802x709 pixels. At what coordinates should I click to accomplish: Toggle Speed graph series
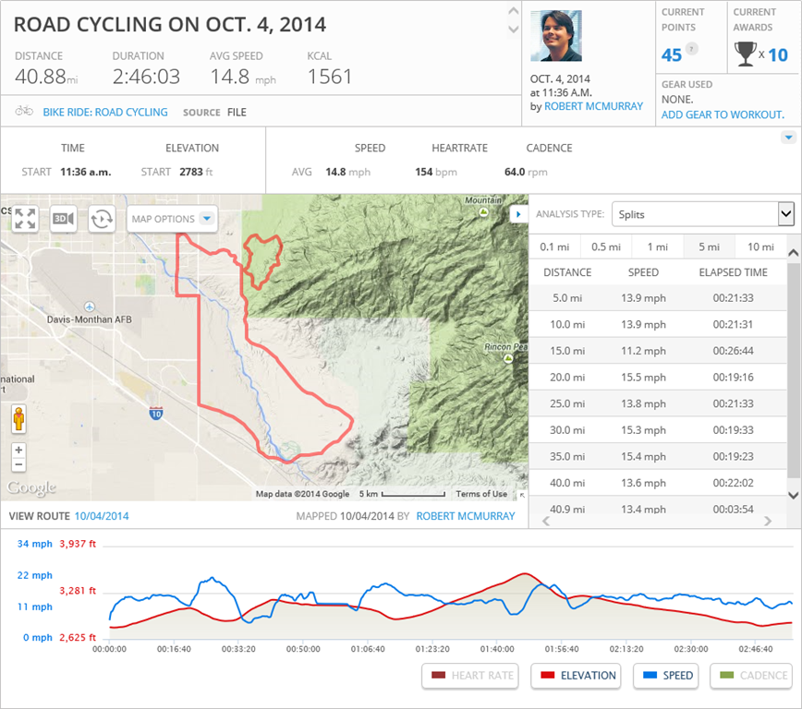point(665,676)
